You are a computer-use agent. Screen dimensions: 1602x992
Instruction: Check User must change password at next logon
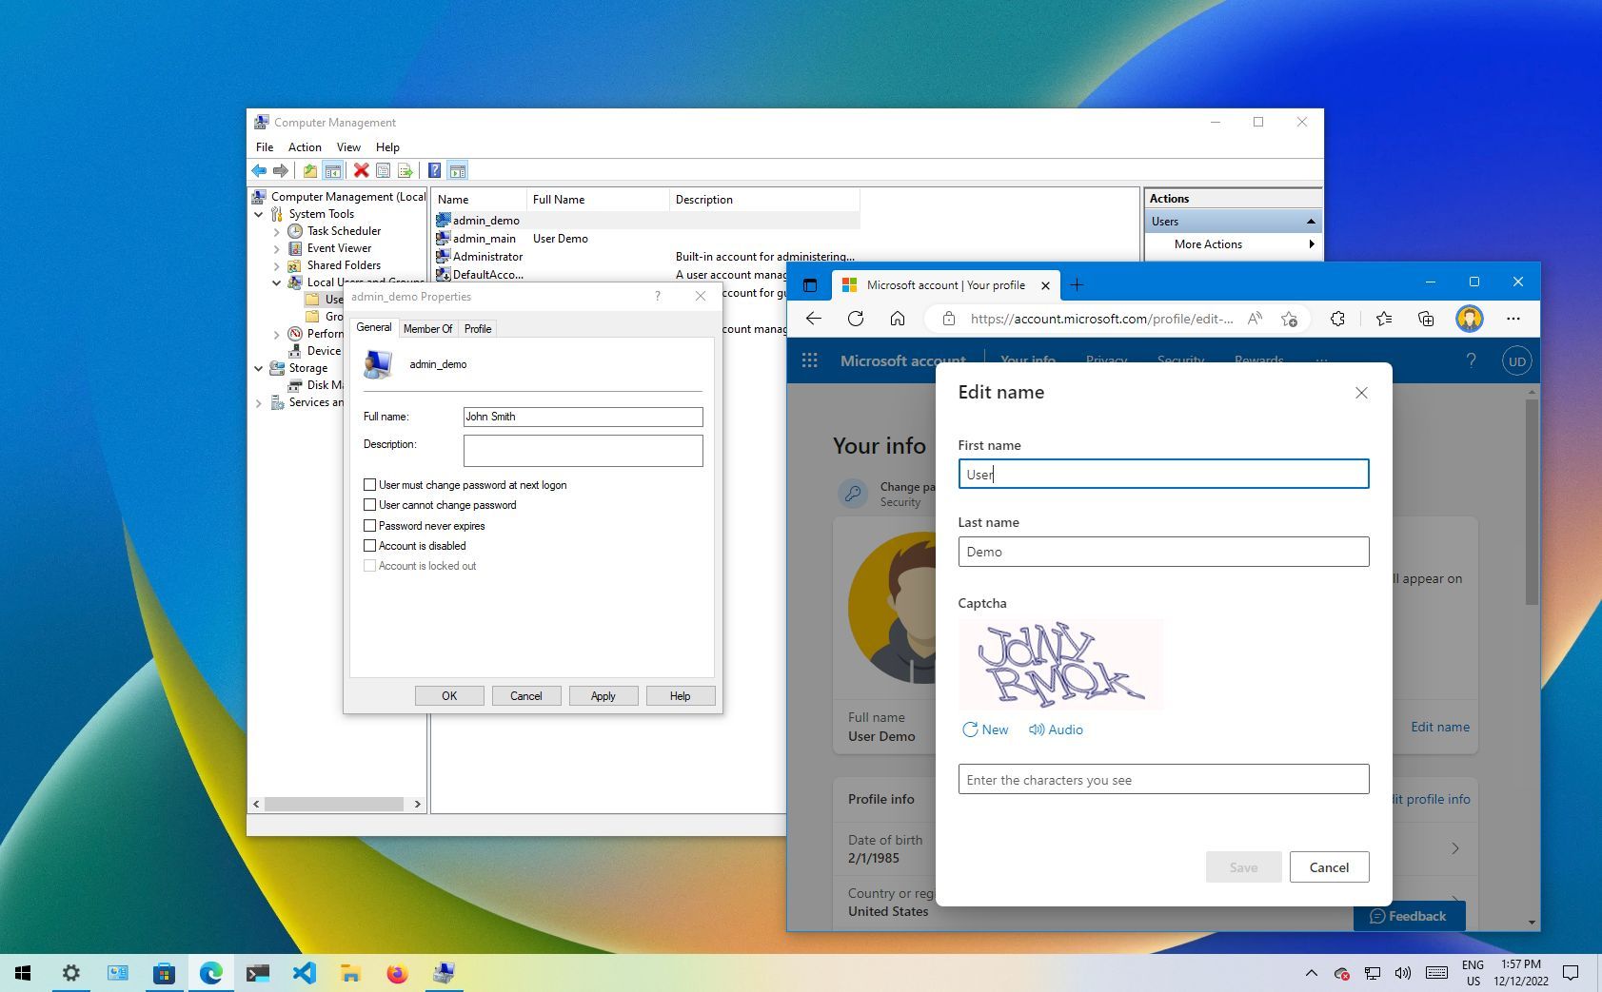click(370, 484)
